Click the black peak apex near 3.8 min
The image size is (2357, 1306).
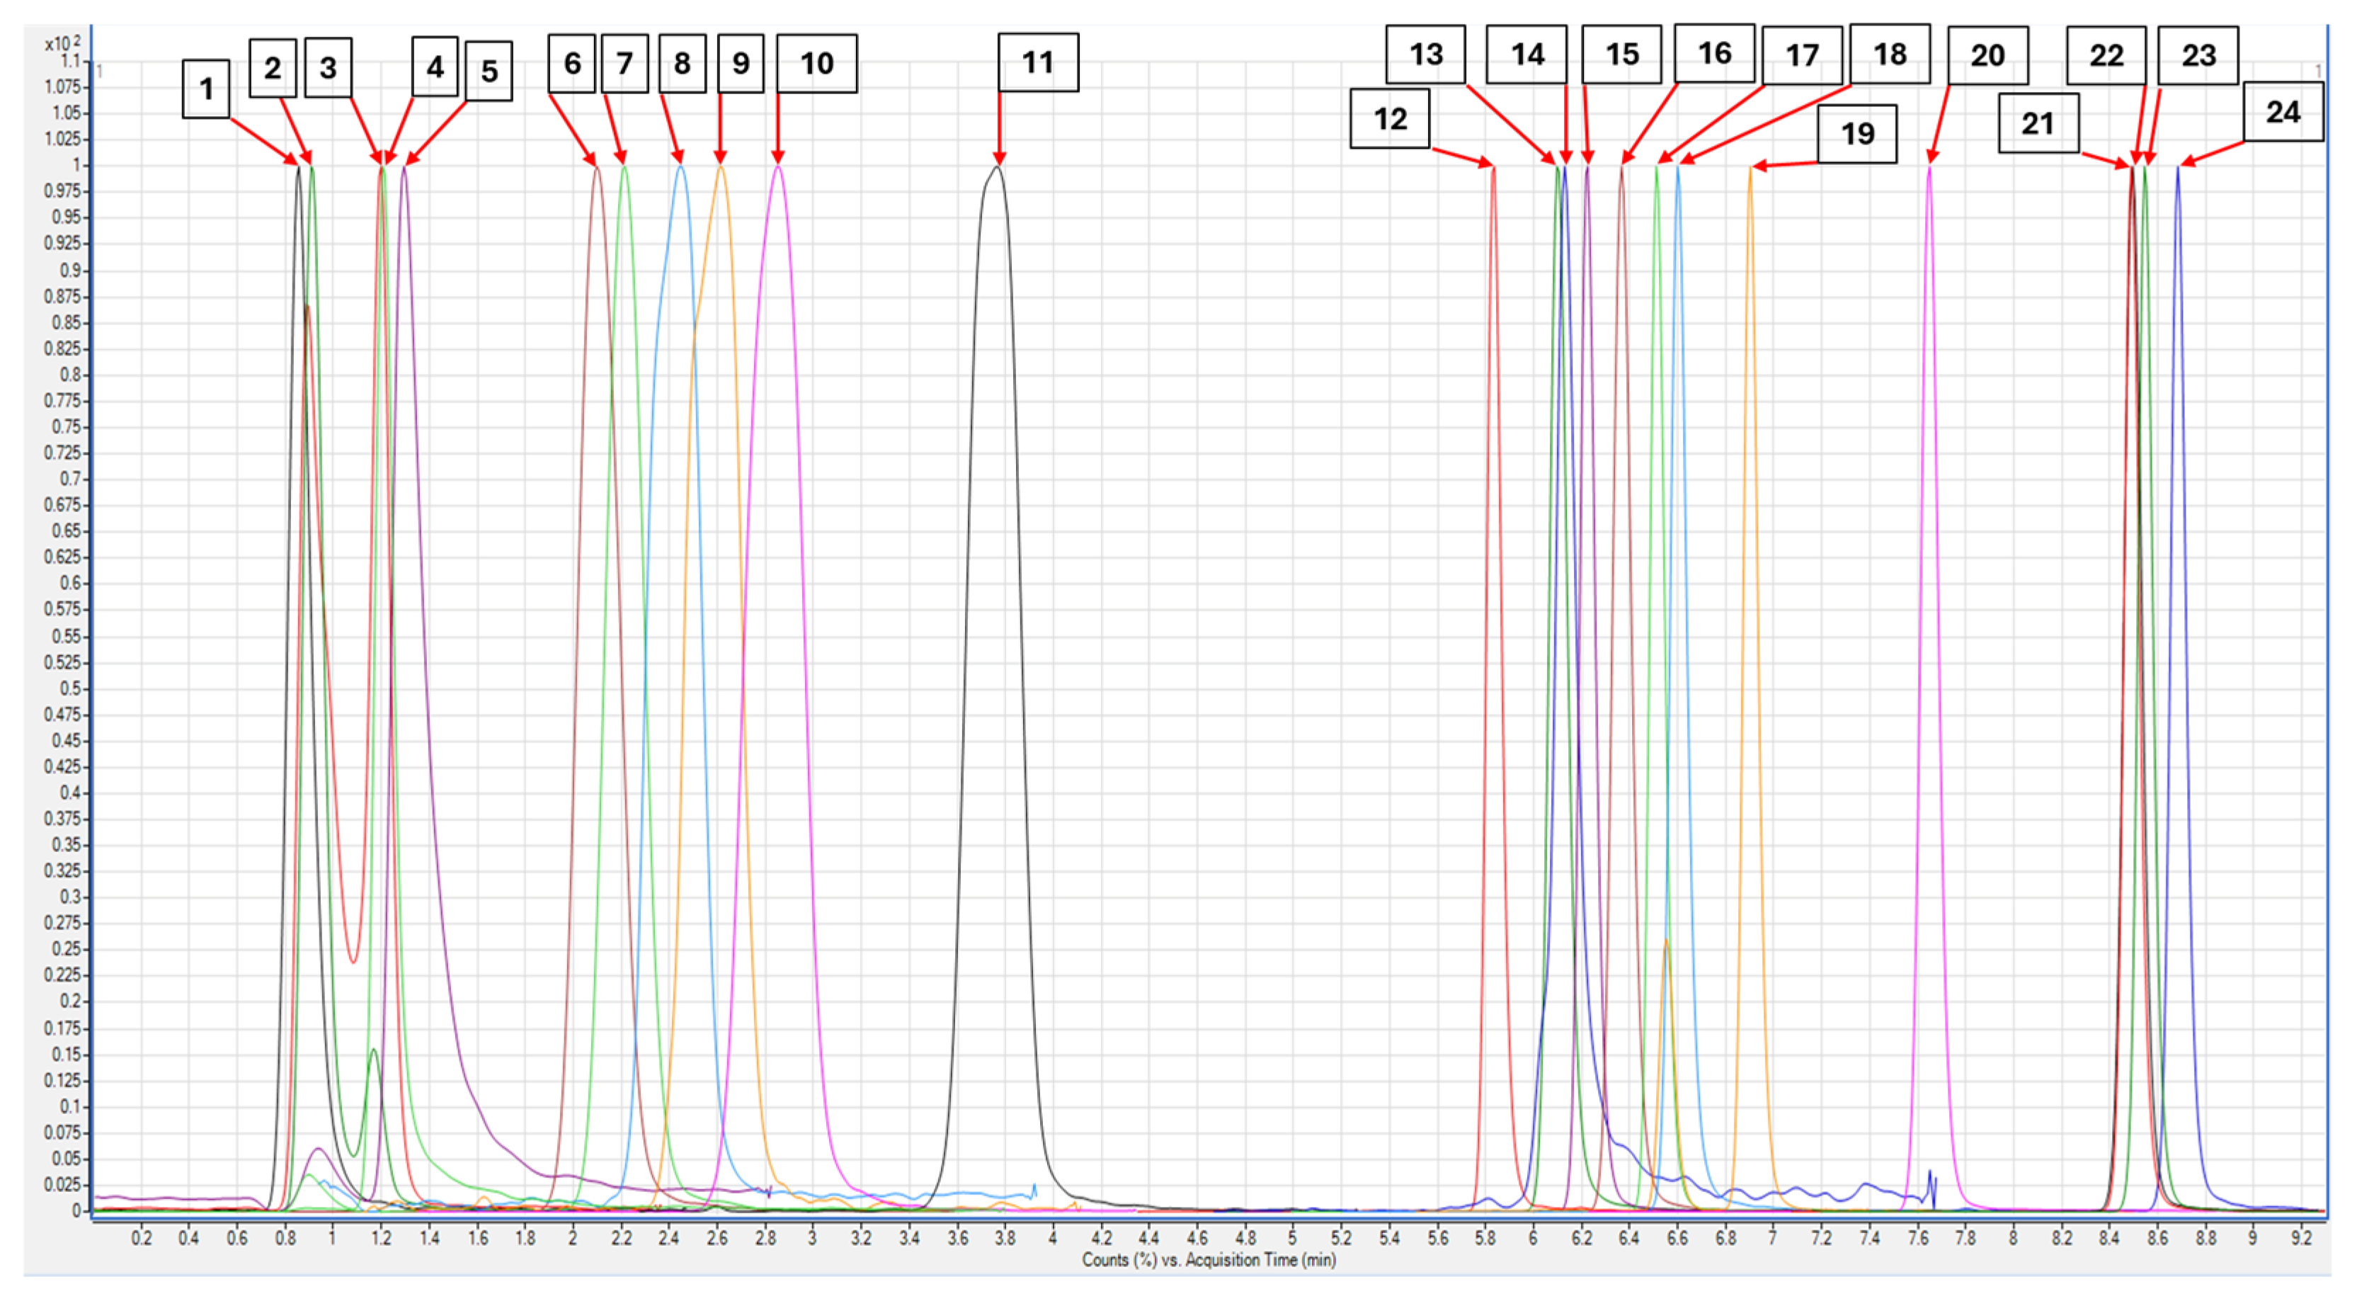click(998, 167)
